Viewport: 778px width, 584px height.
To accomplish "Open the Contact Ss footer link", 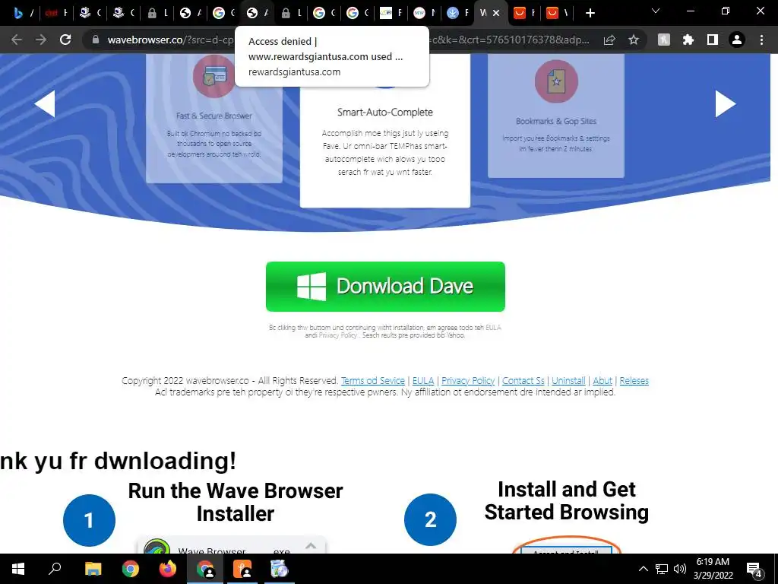I will (x=523, y=380).
